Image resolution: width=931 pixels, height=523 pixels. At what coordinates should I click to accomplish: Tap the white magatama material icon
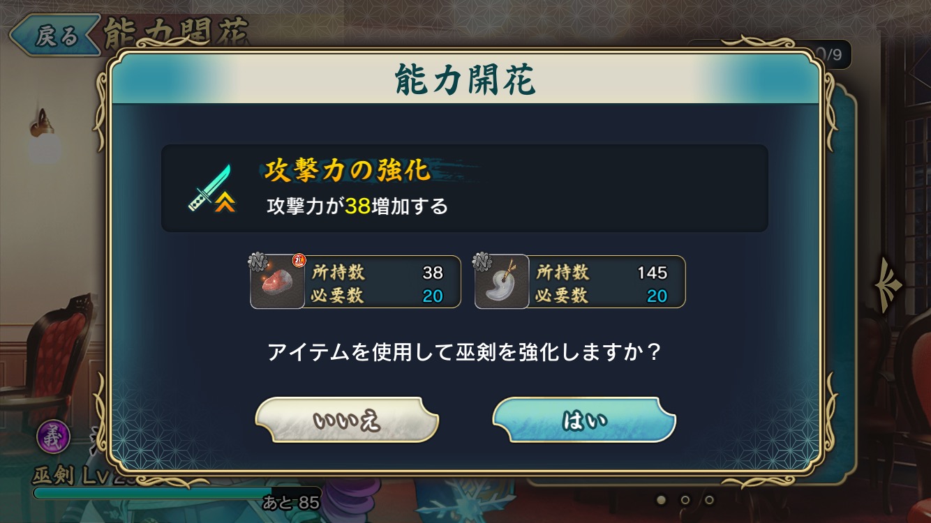pos(501,282)
